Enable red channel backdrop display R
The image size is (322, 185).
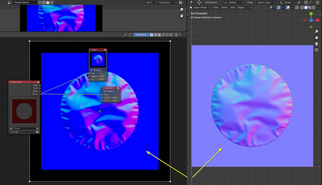click(163, 34)
